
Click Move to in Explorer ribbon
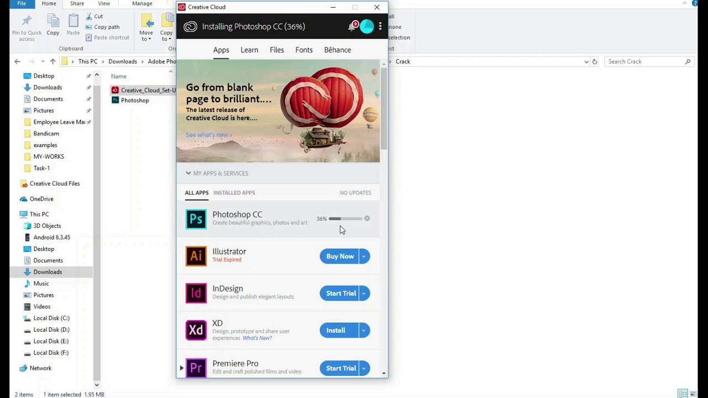click(147, 28)
